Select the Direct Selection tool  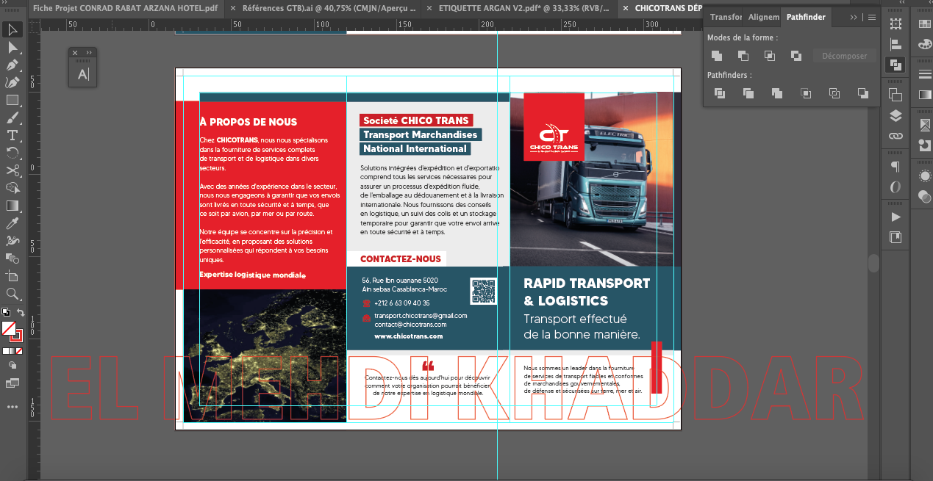[x=12, y=48]
